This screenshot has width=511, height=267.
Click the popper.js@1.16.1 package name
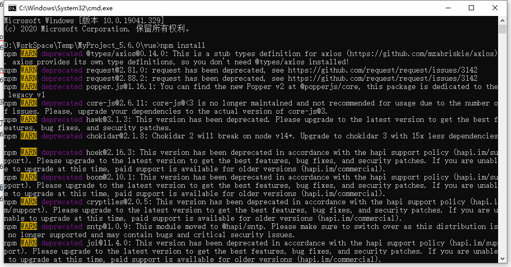pyautogui.click(x=121, y=86)
